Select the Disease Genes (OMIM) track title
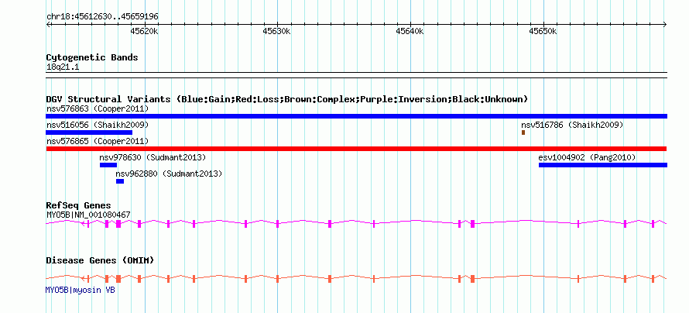The height and width of the screenshot is (313, 689). pos(100,260)
